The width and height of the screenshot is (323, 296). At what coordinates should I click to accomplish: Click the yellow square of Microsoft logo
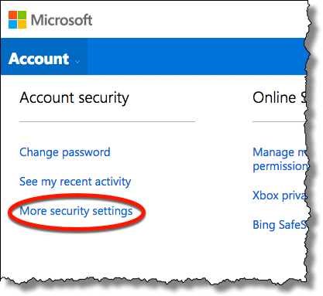click(x=22, y=24)
